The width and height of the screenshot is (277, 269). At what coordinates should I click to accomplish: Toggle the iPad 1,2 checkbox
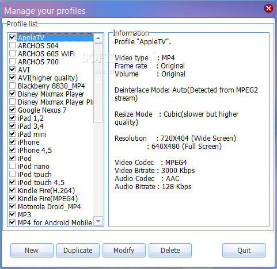click(x=13, y=118)
